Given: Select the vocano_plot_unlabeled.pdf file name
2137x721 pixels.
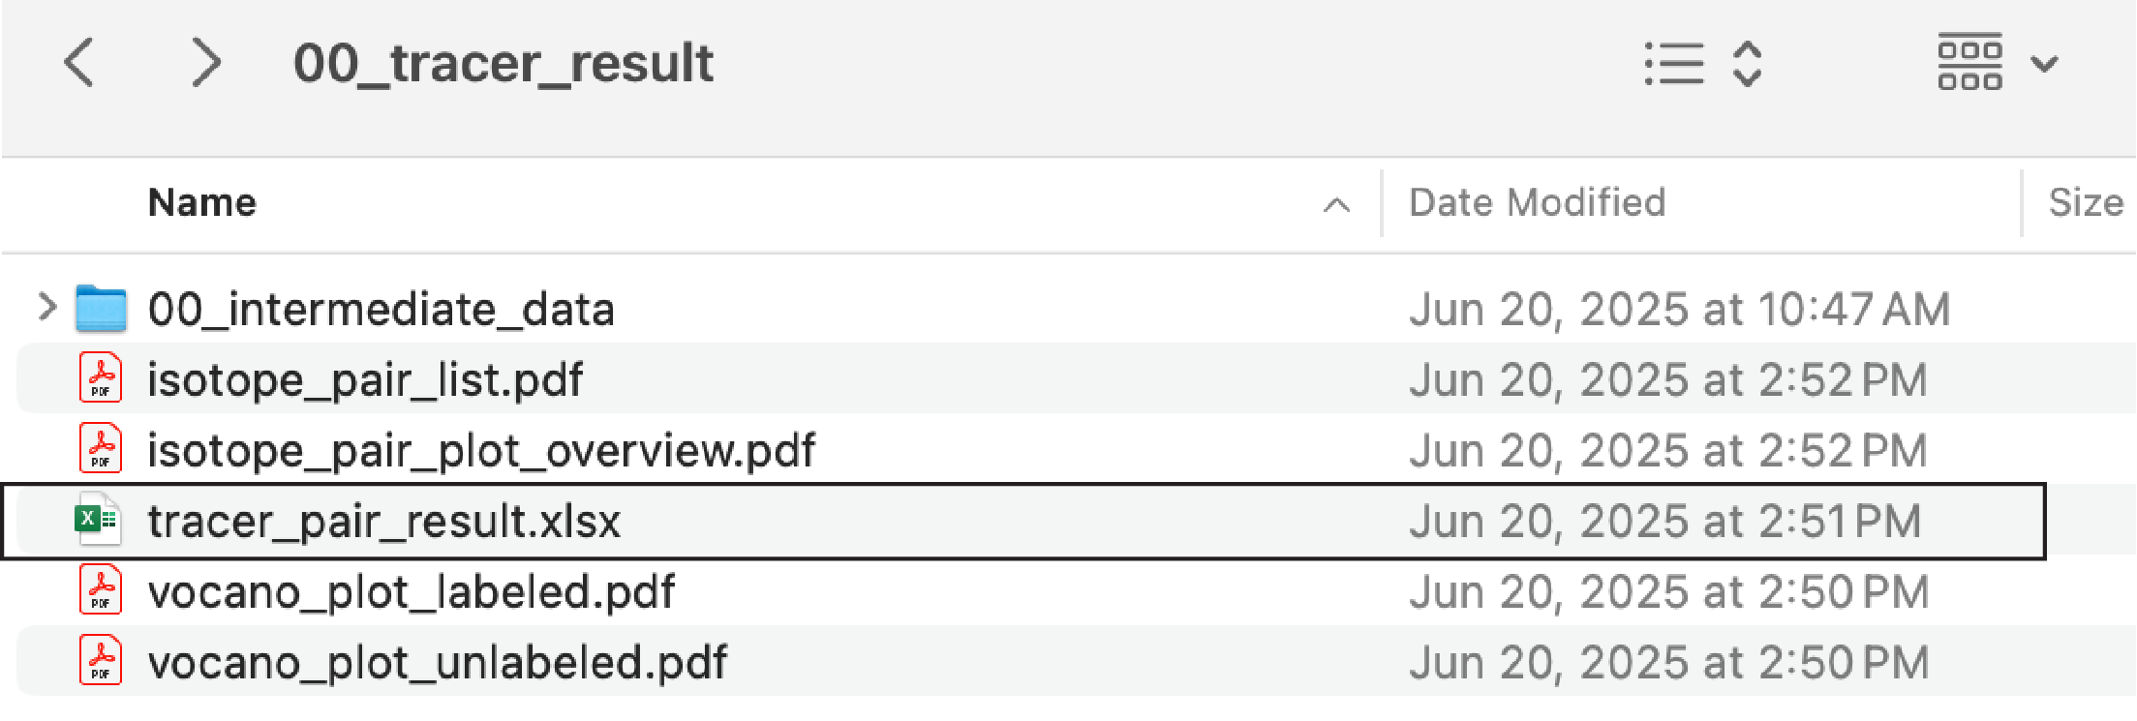Looking at the screenshot, I should click(x=437, y=663).
